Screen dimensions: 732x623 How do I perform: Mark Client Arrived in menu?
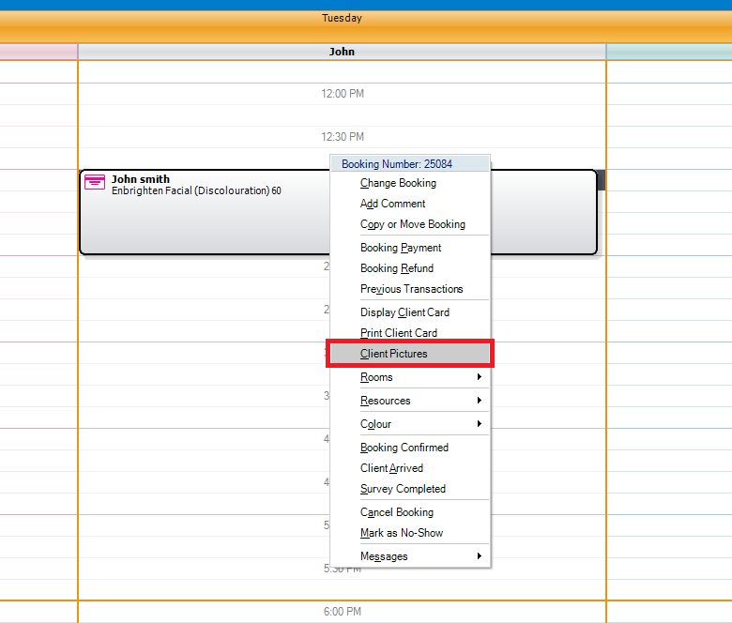pyautogui.click(x=391, y=468)
